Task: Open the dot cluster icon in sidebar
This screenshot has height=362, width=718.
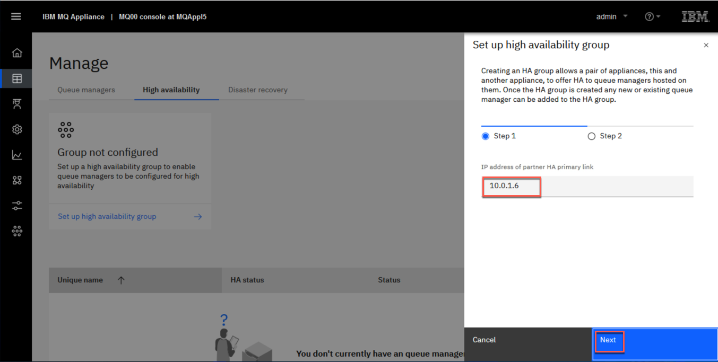Action: click(17, 231)
